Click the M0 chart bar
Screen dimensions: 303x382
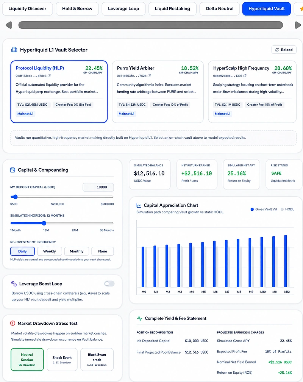tap(143, 267)
